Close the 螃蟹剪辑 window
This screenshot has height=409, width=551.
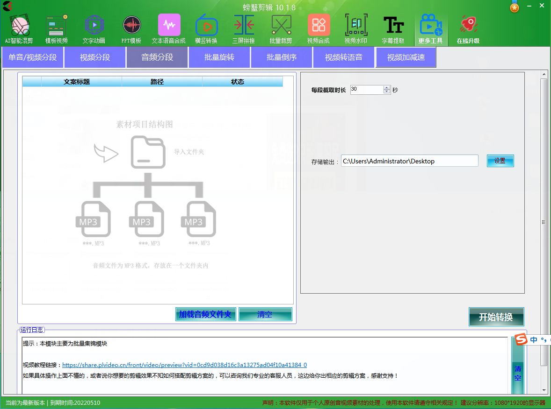coord(542,6)
